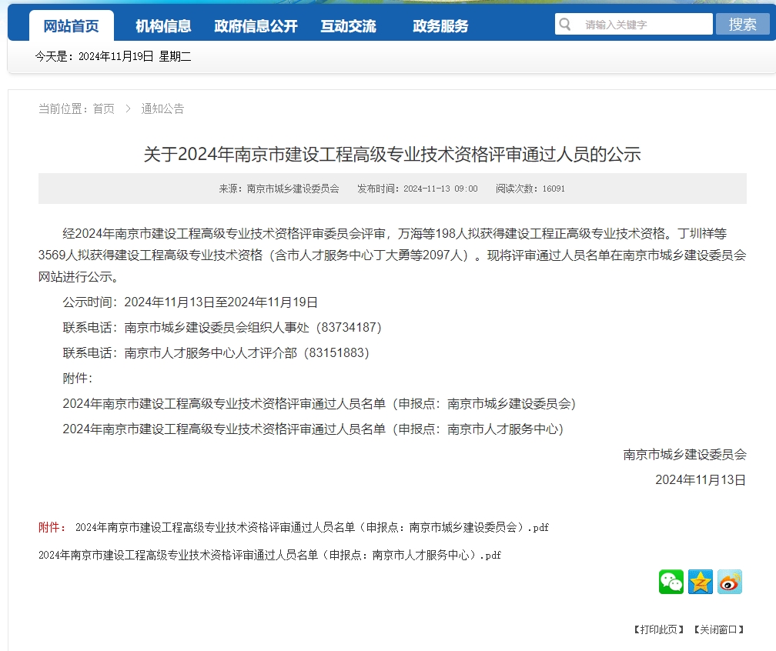776x651 pixels.
Task: Click the magnifier icon in the search box
Action: pyautogui.click(x=566, y=25)
